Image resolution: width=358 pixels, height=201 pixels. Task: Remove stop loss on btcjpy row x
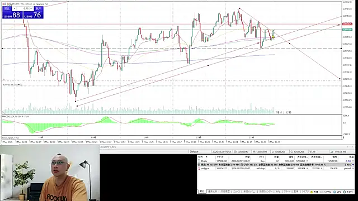pyautogui.click(x=307, y=161)
